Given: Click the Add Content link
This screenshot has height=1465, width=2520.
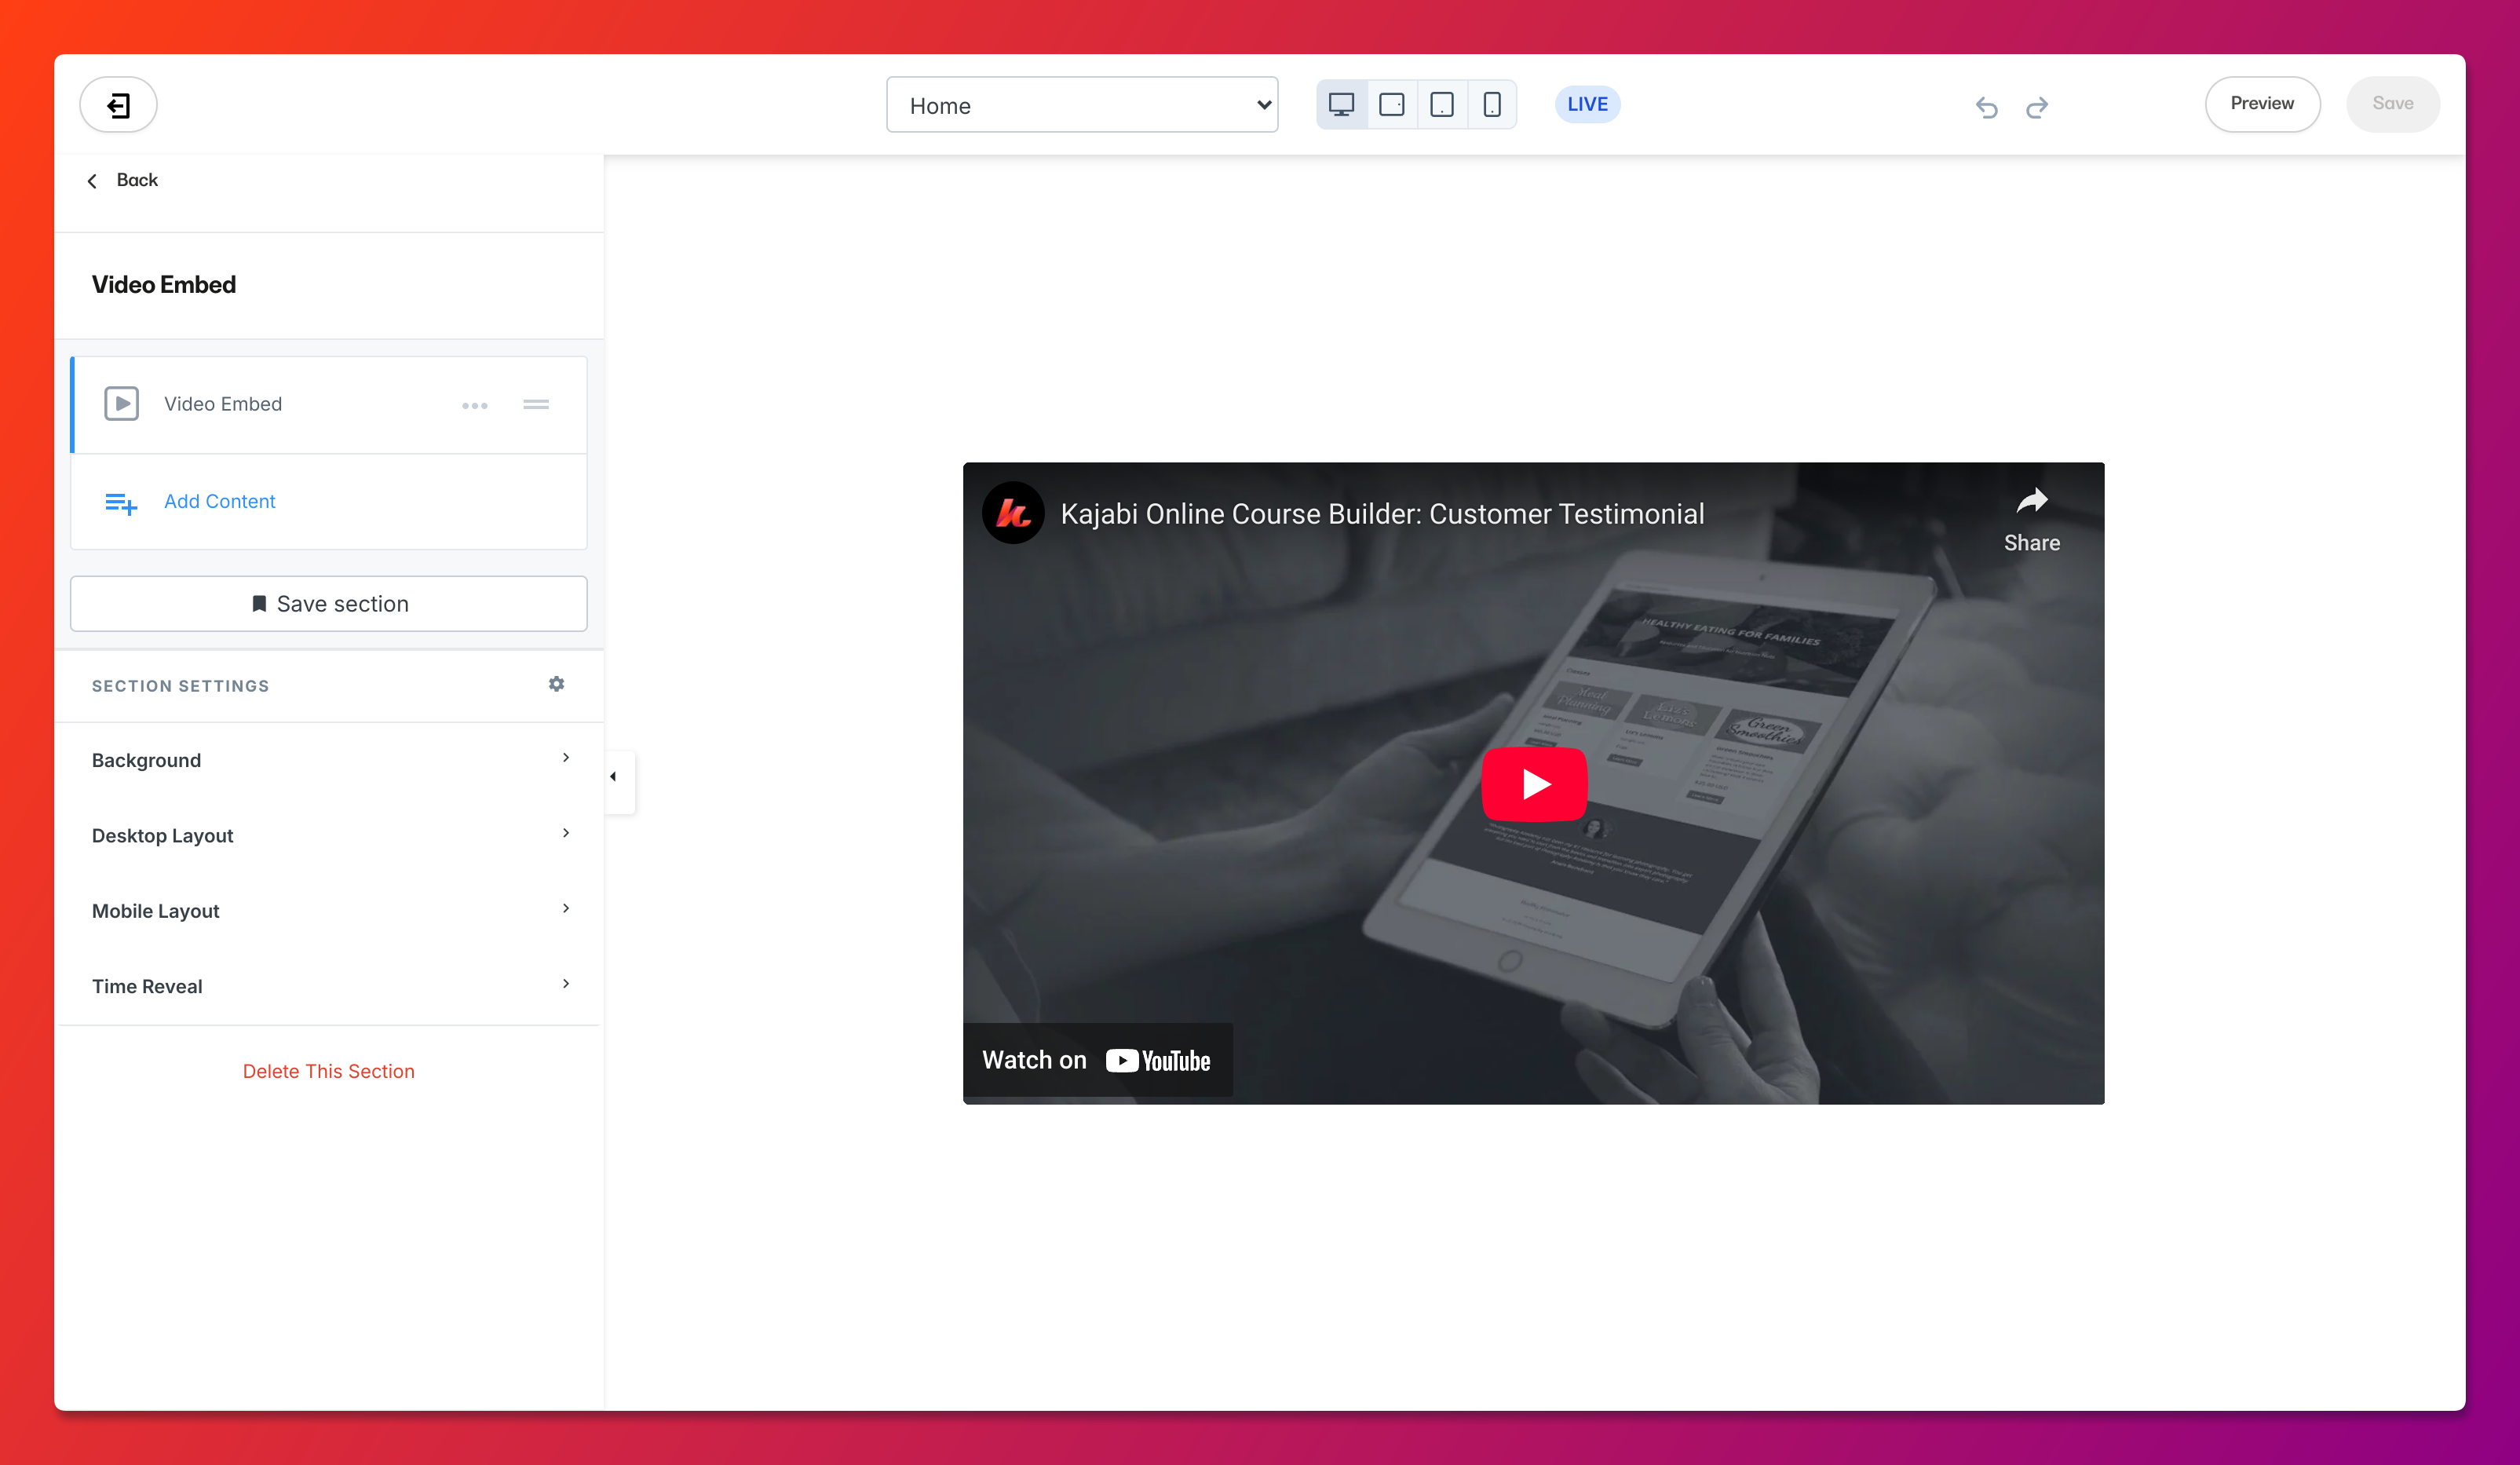Looking at the screenshot, I should tap(219, 502).
